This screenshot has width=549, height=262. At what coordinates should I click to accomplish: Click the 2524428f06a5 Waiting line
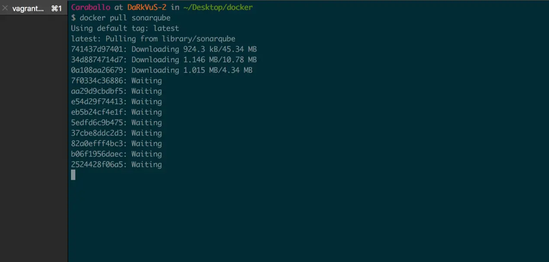[116, 164]
